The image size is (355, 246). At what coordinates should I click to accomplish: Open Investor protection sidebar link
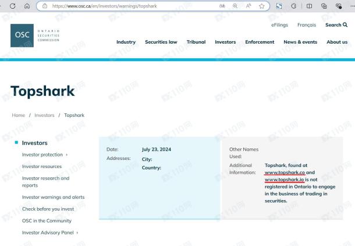point(42,155)
